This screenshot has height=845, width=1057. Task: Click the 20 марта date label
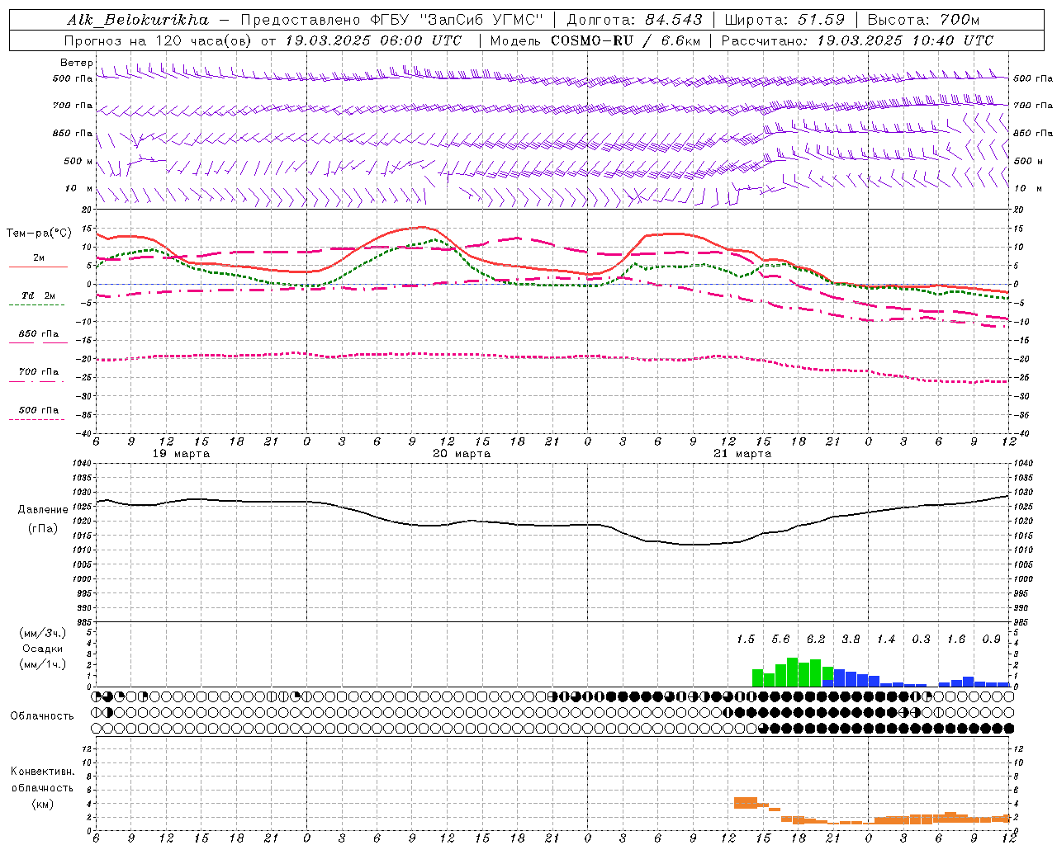click(x=462, y=454)
